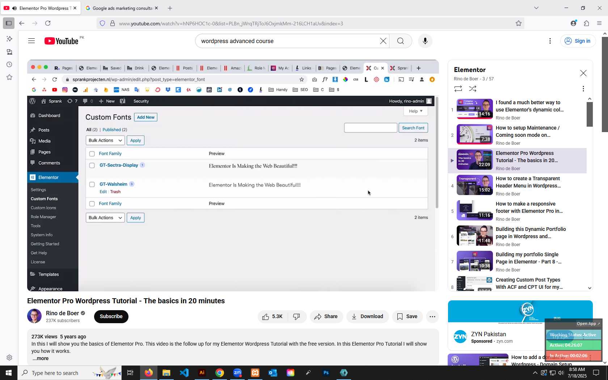The width and height of the screenshot is (608, 380).
Task: Open the YouTube guide hamburger menu
Action: (x=31, y=41)
